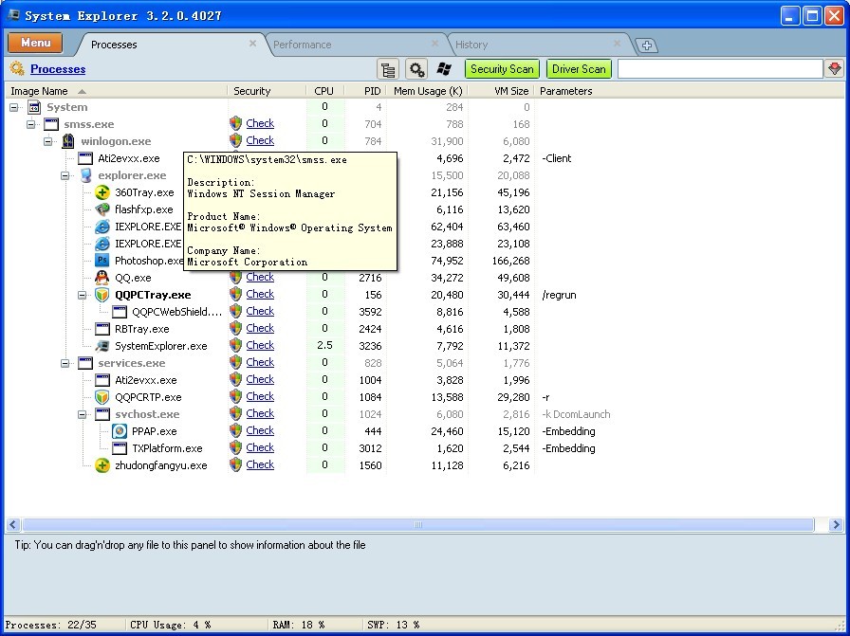Viewport: 850px width, 636px height.
Task: Click the Windows flag system processes icon
Action: pyautogui.click(x=444, y=69)
